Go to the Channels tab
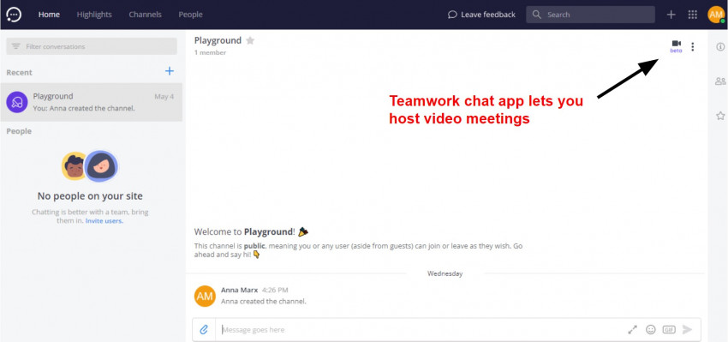Viewport: 728px width, 342px height. [145, 15]
